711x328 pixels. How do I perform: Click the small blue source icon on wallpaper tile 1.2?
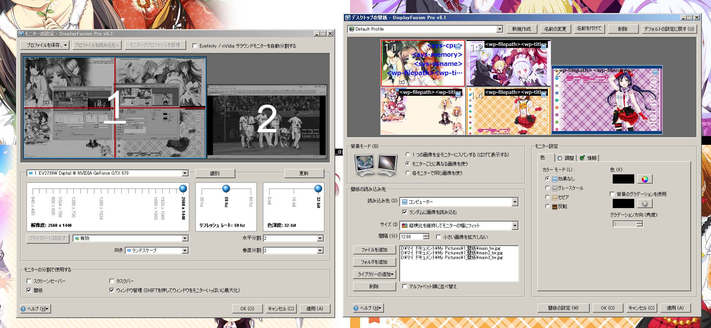pos(544,46)
